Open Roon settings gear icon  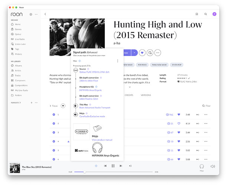coord(31,14)
